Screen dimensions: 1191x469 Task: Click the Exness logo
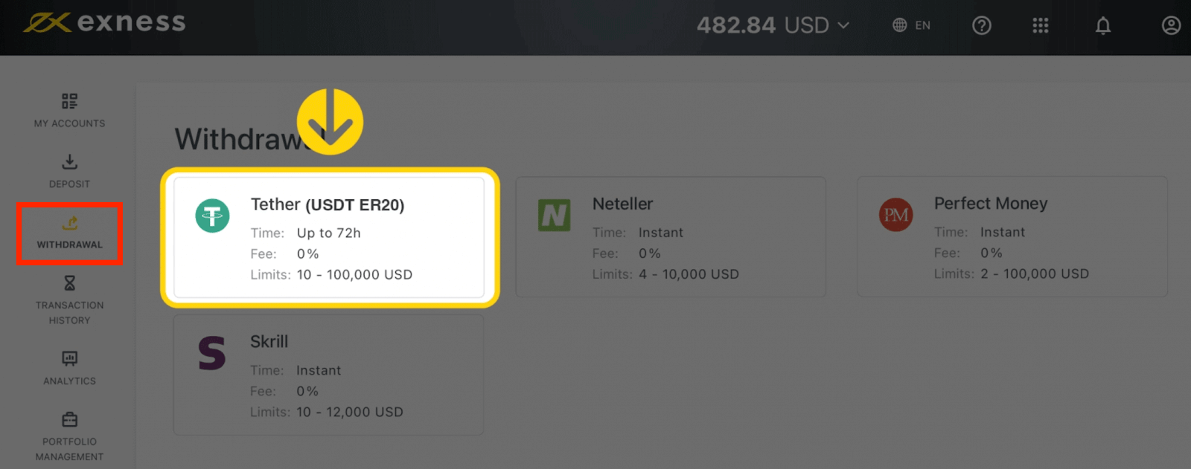pyautogui.click(x=104, y=23)
